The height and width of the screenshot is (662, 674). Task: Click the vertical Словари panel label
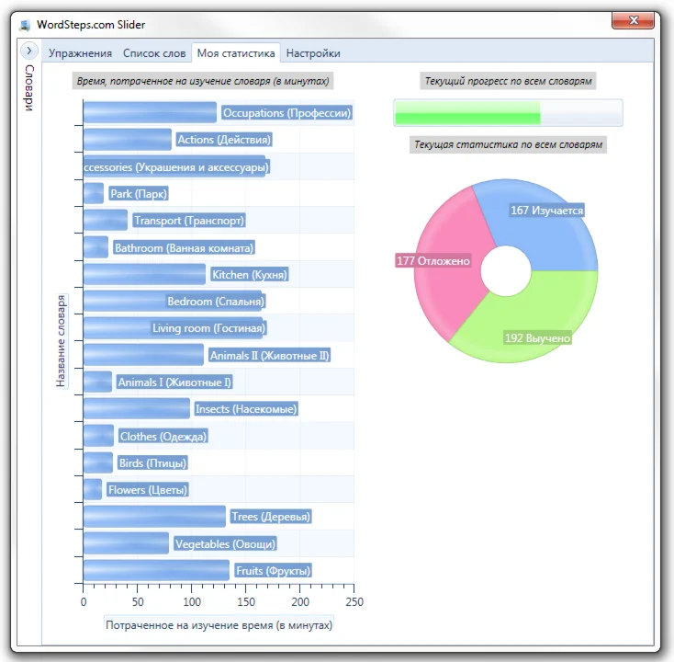[x=29, y=88]
